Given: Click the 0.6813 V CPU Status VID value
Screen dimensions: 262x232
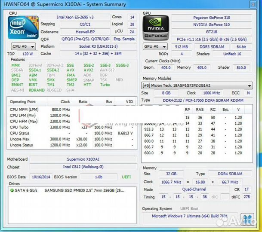Looking at the screenshot, I should (x=125, y=133).
